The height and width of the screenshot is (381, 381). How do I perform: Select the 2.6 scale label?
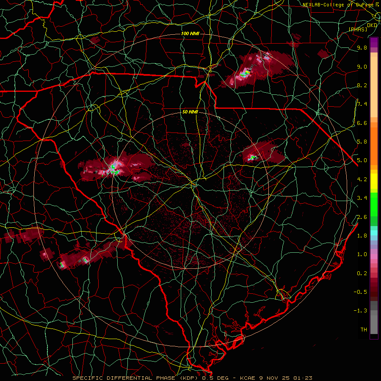pyautogui.click(x=362, y=217)
